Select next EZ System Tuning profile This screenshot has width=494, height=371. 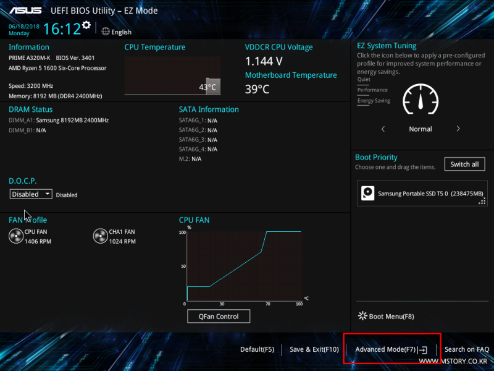(x=458, y=129)
